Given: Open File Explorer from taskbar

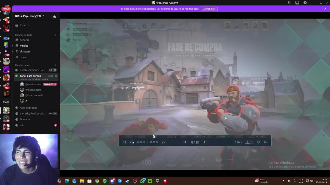Looking at the screenshot, I should pos(82,181).
